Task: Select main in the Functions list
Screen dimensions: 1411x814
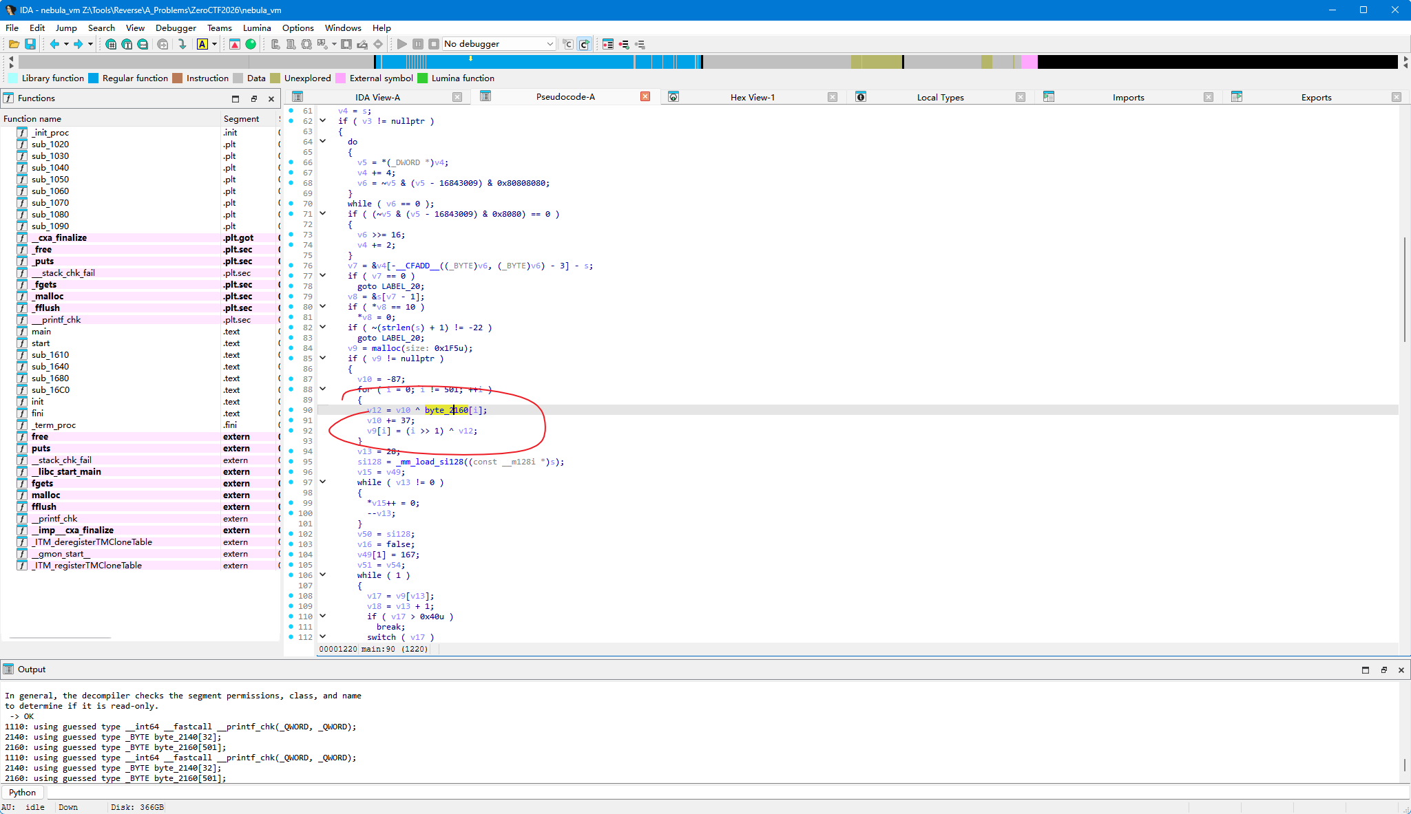Action: point(41,331)
